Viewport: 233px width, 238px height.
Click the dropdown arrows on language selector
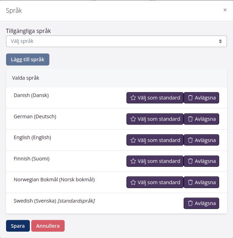tap(220, 41)
